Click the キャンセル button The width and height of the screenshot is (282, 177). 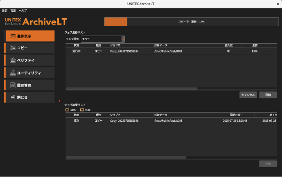(248, 95)
